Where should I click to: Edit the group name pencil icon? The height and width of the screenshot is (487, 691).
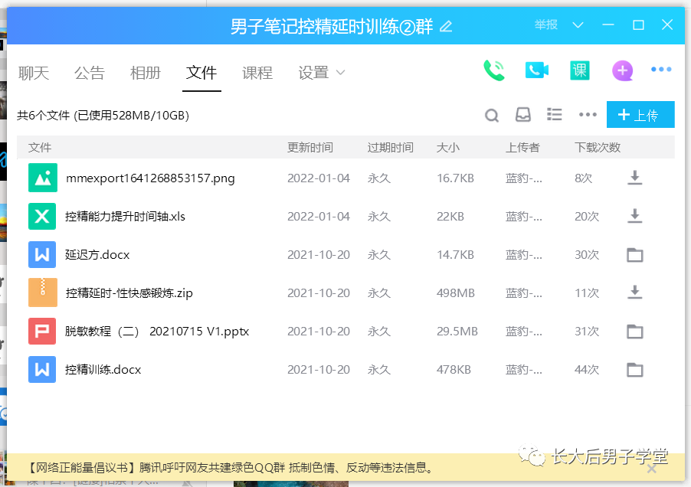point(446,27)
